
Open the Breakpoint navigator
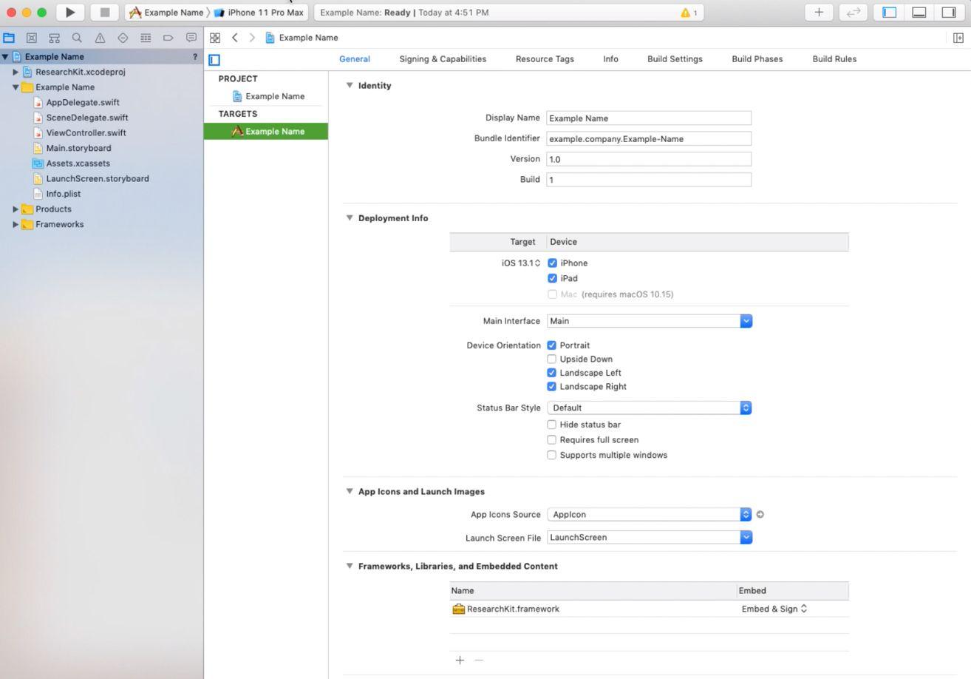[x=168, y=38]
